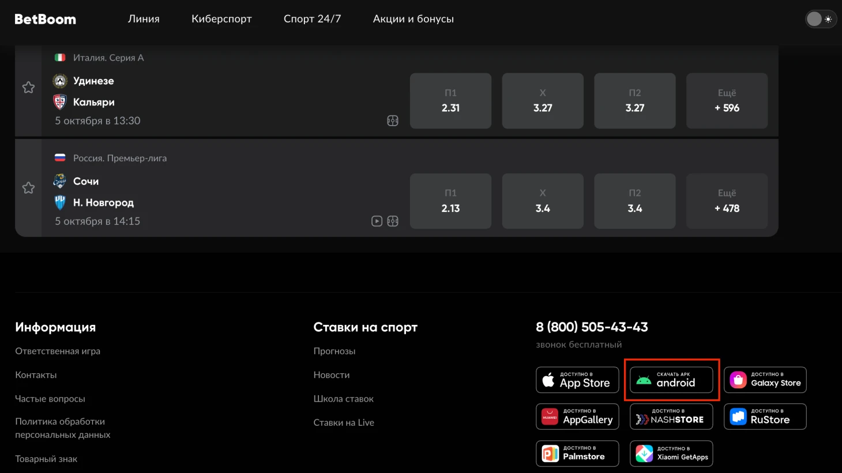842x473 pixels.
Task: Select the Н. Новгород team name
Action: [103, 202]
